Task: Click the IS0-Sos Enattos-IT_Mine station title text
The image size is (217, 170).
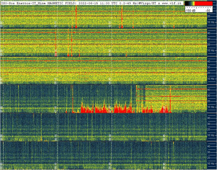Action: click(24, 3)
